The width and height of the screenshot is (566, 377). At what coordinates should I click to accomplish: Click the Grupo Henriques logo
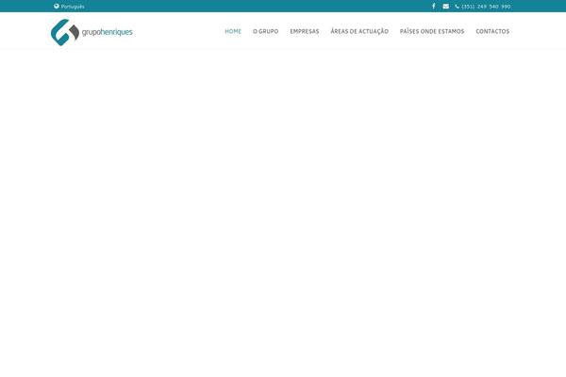coord(92,32)
